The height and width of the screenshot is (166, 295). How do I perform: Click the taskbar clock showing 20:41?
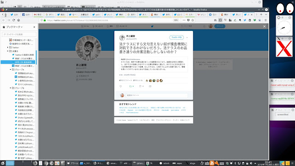268,163
